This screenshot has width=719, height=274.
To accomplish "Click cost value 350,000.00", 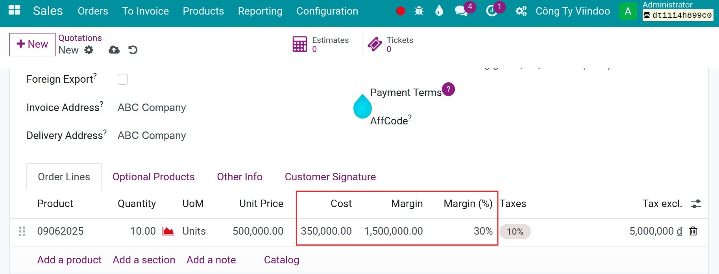I will [326, 231].
